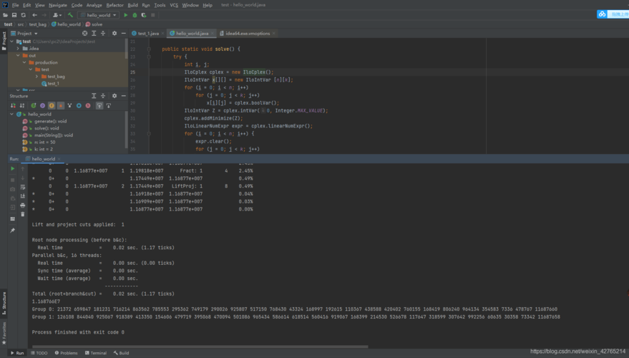Toggle Sort Alphabetically in Structure toolbar
The width and height of the screenshot is (629, 358).
21,105
